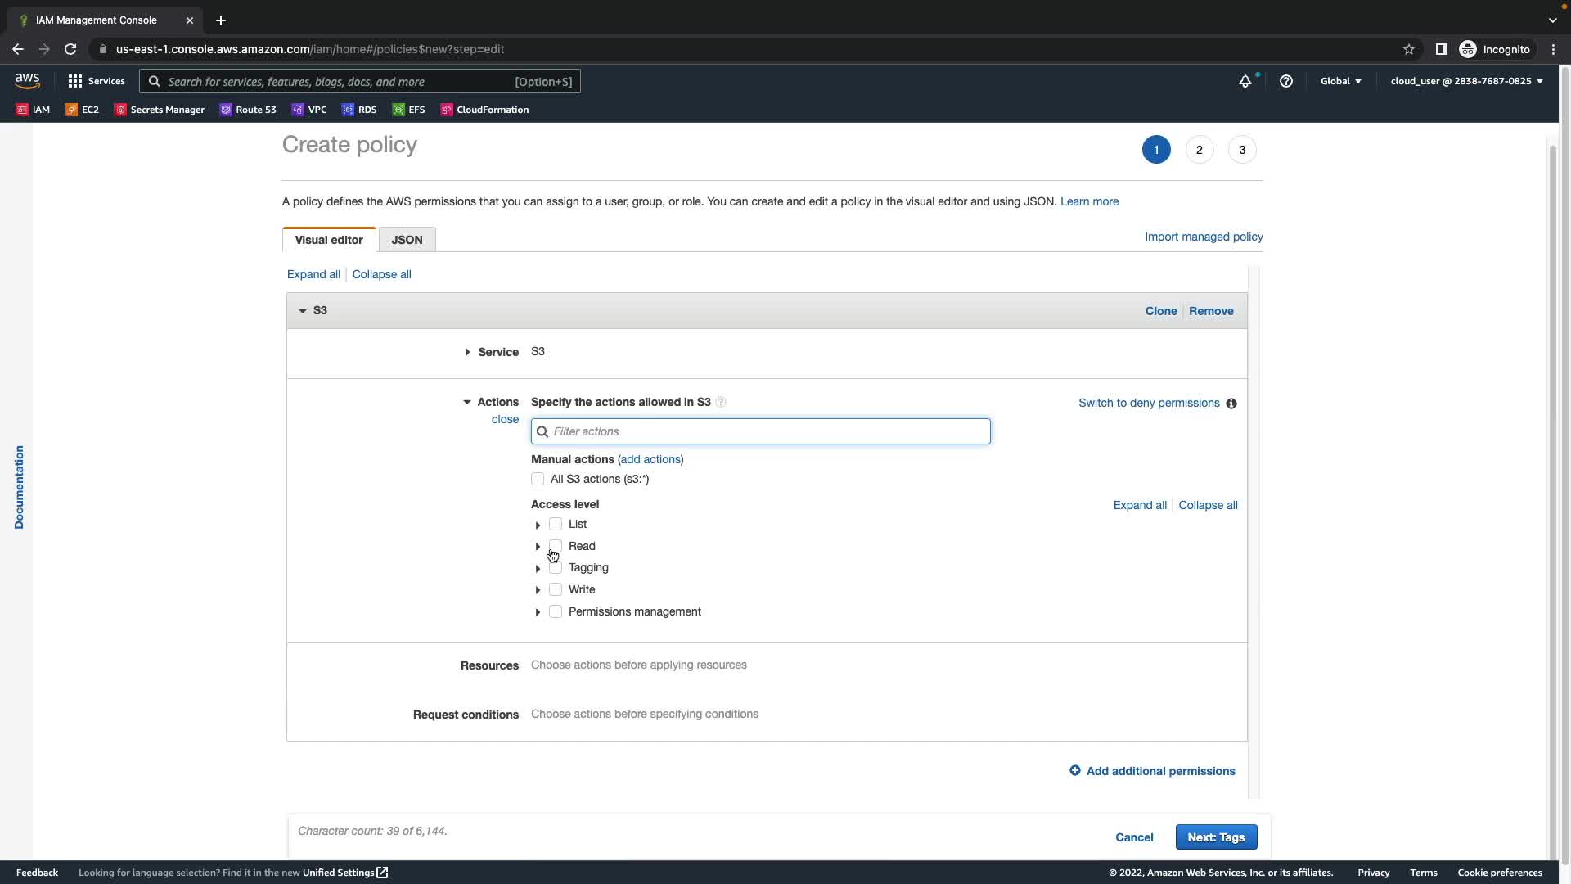This screenshot has height=884, width=1571.
Task: Click info icon beside deny permissions
Action: pyautogui.click(x=1231, y=404)
